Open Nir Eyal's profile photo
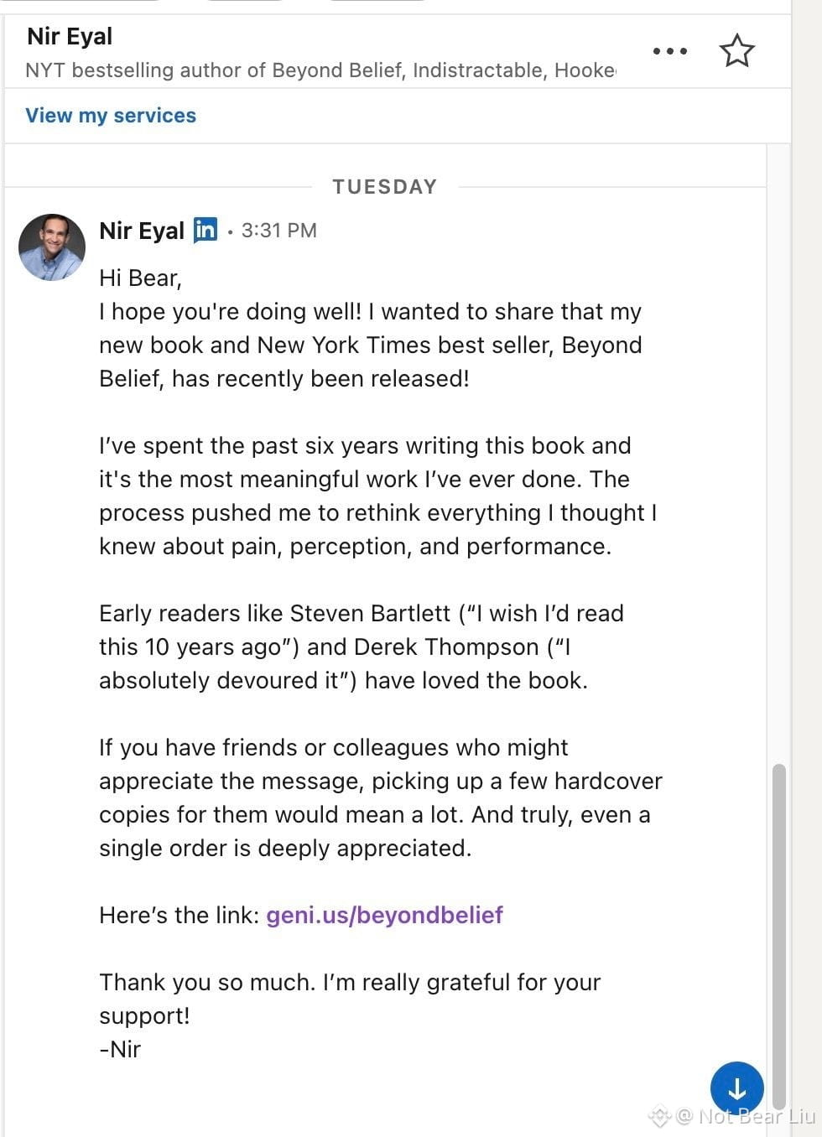822x1137 pixels. pyautogui.click(x=52, y=247)
